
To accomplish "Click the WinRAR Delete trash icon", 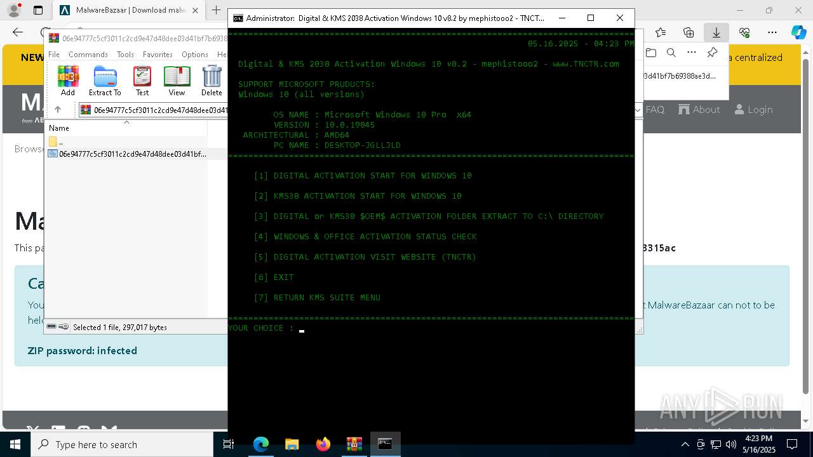I will point(212,81).
